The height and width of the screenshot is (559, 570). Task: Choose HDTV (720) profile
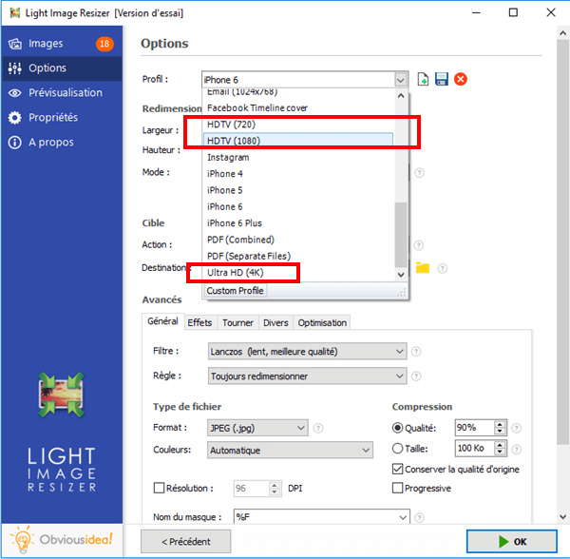coord(299,125)
